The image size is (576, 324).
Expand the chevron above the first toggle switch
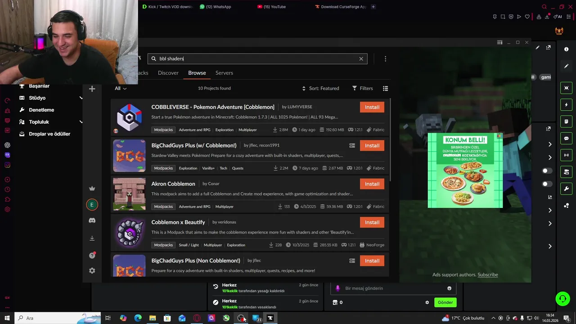(550, 157)
